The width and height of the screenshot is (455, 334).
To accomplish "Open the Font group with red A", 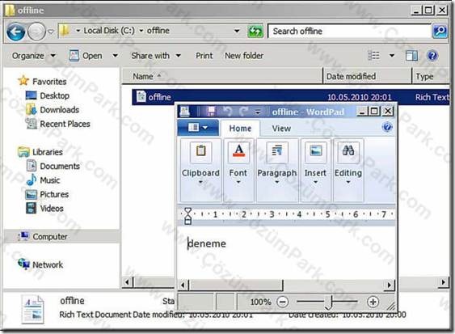I will point(238,170).
